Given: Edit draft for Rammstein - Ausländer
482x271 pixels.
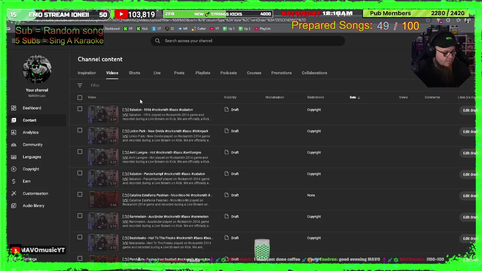Looking at the screenshot, I should 469,217.
